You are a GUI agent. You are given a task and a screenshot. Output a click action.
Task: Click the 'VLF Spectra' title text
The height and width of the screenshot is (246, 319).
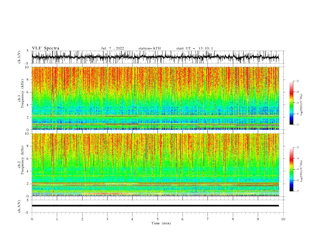(x=46, y=48)
